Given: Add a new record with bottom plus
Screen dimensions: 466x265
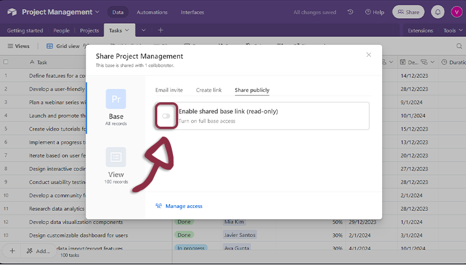Looking at the screenshot, I should (x=12, y=251).
